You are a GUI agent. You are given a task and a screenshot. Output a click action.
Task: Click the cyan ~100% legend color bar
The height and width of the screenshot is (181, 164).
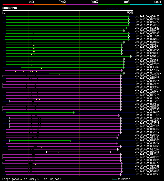click(x=146, y=5)
